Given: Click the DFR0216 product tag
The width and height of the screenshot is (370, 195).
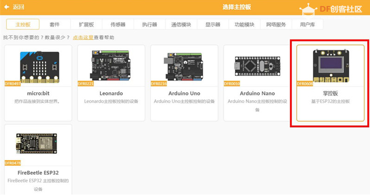Looking at the screenshot, I should click(x=159, y=84).
